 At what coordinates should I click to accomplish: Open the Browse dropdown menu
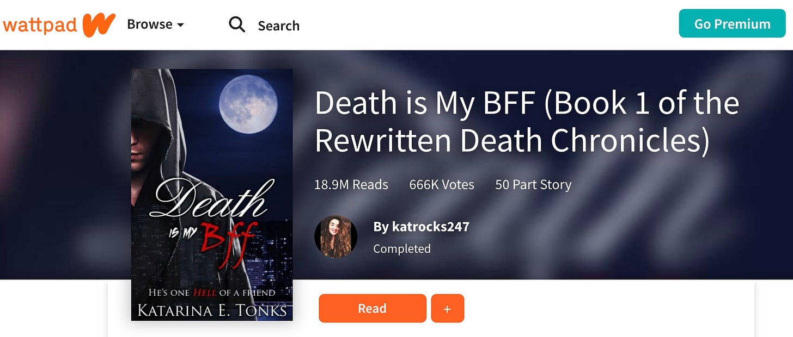coord(155,24)
